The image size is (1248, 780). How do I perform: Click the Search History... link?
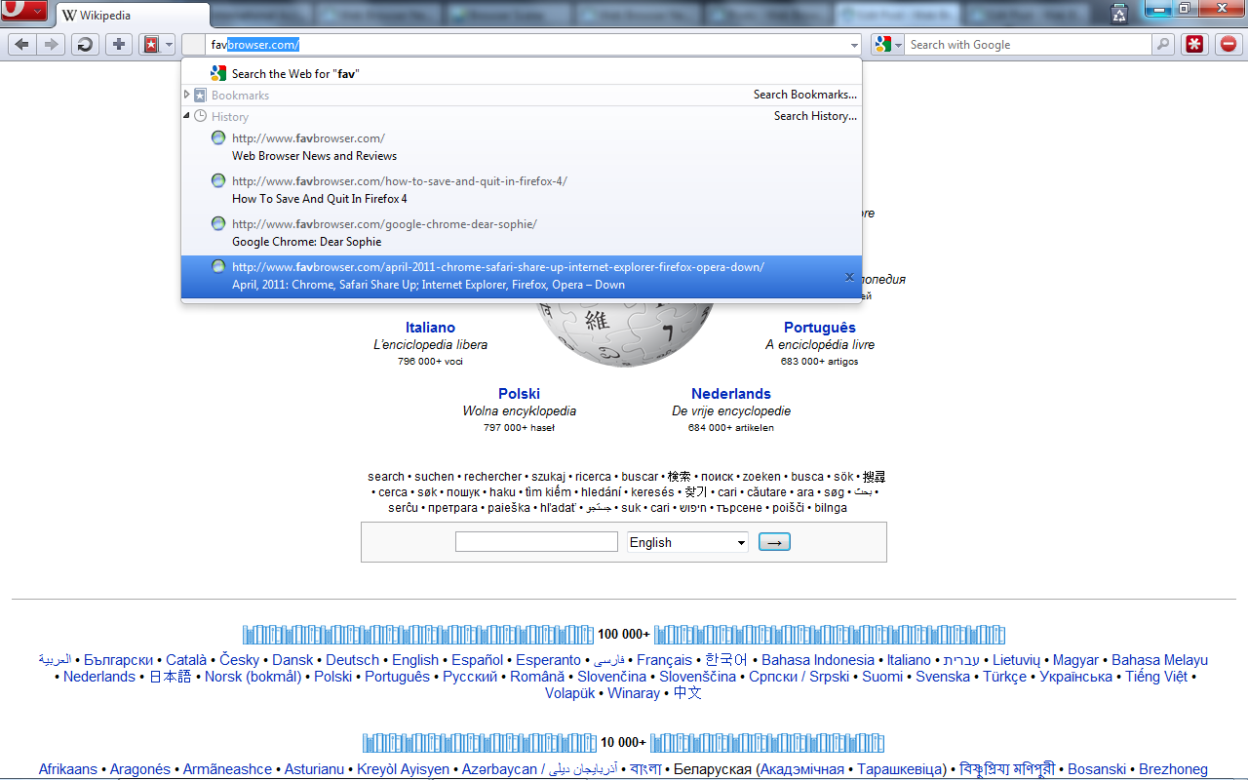point(815,116)
